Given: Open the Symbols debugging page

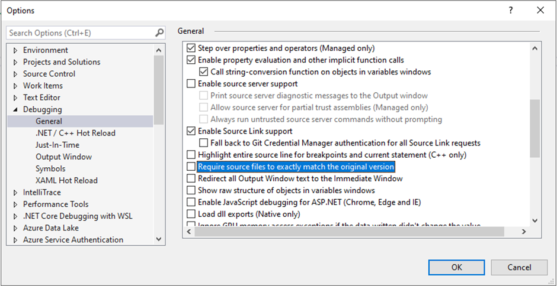Looking at the screenshot, I should click(50, 168).
